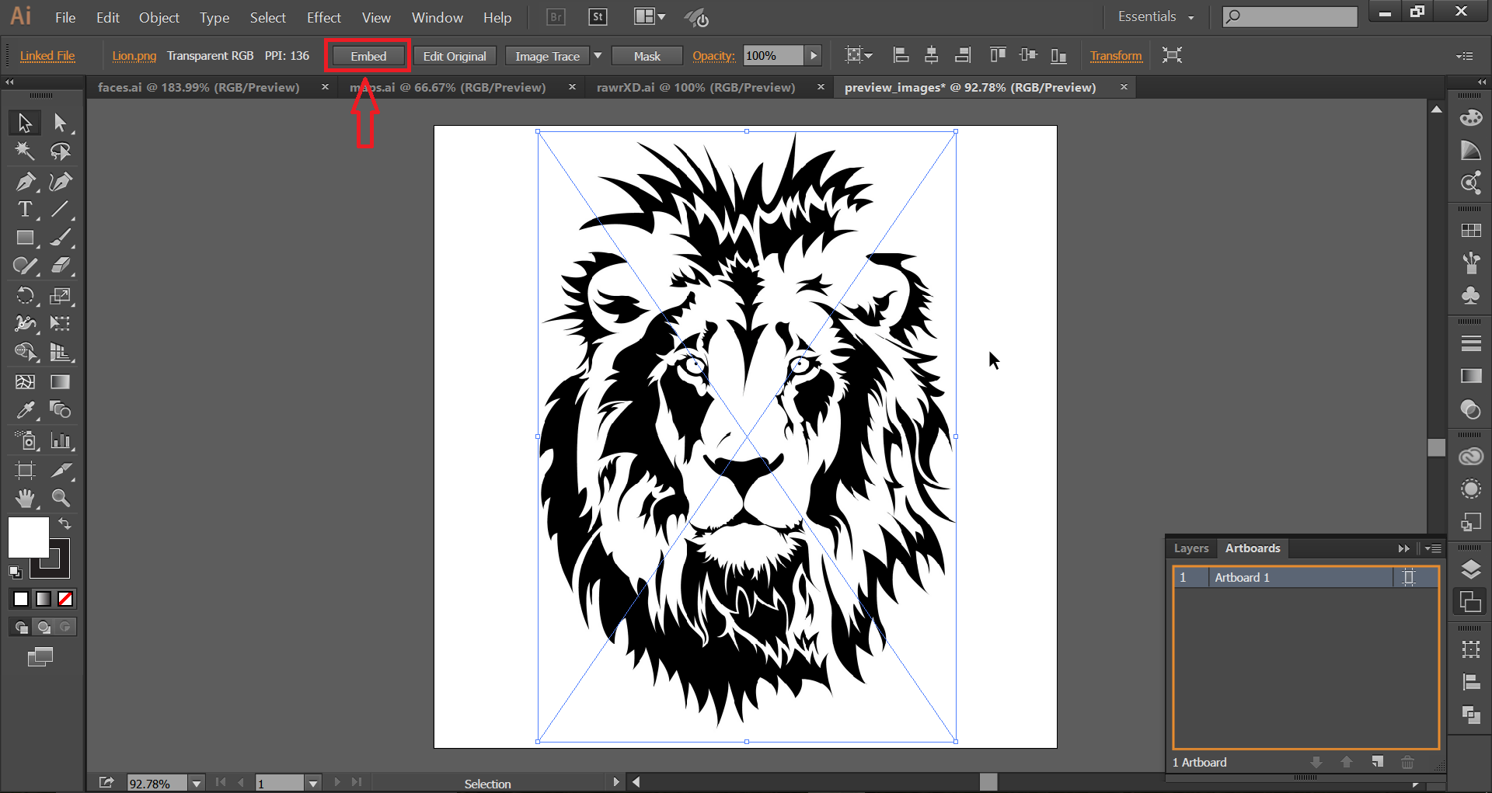Select the Paintbrush tool
The image size is (1492, 793).
pyautogui.click(x=60, y=238)
